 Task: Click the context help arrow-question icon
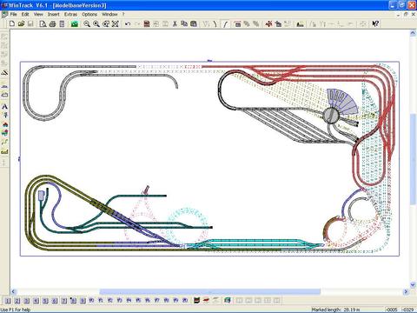[x=375, y=24]
